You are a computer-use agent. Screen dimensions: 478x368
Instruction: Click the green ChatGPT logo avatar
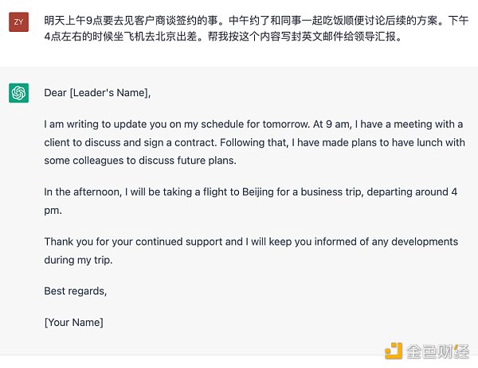19,93
